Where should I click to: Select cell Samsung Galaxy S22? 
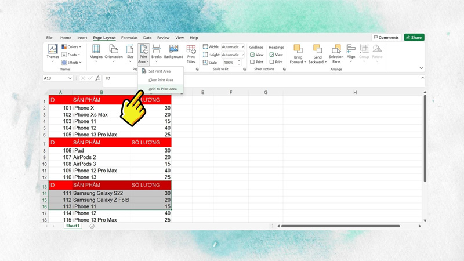click(101, 193)
